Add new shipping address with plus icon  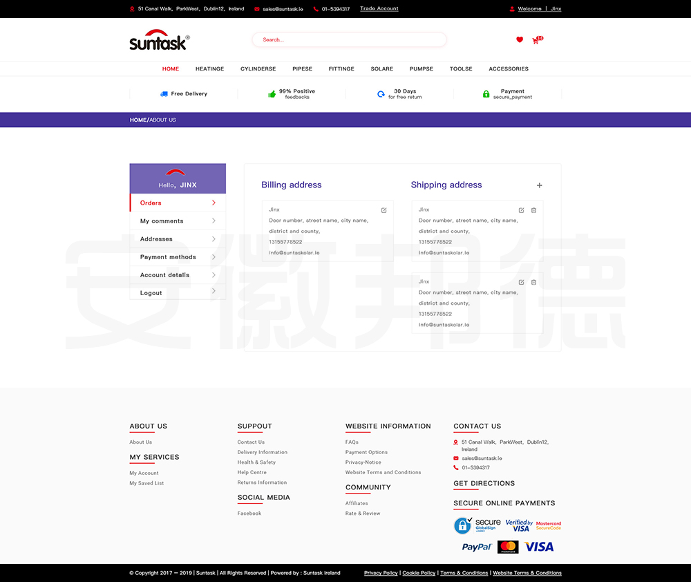click(x=540, y=185)
